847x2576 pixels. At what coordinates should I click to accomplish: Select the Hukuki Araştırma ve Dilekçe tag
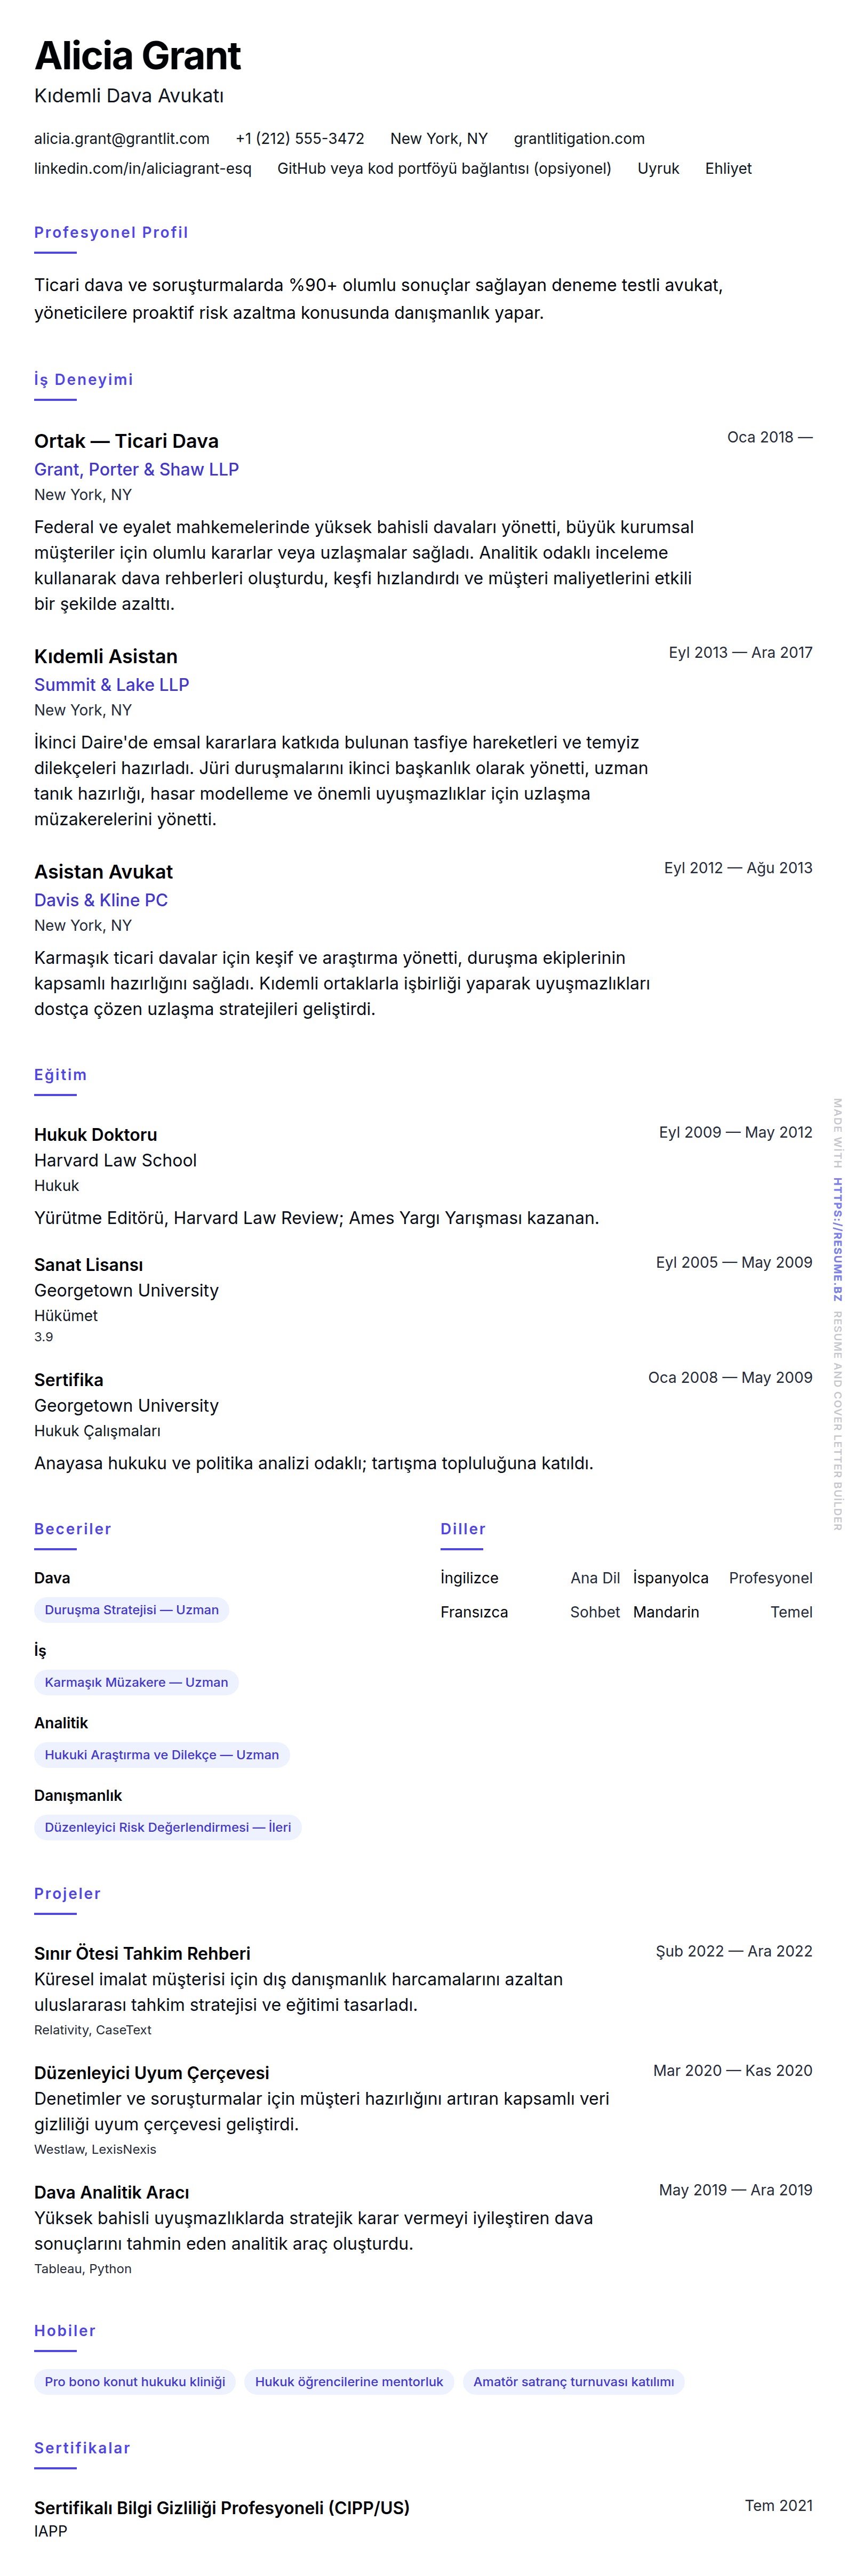click(x=161, y=1755)
